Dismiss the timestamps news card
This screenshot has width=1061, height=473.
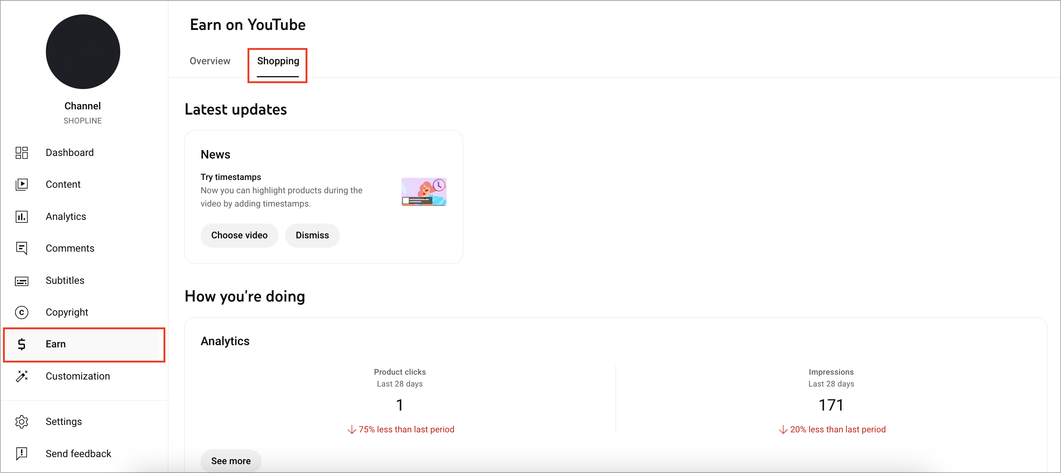point(312,235)
